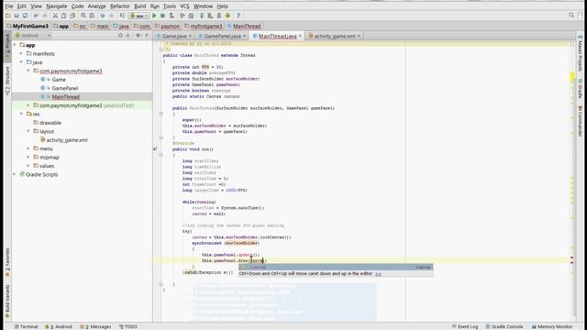Viewport: 587px width, 330px height.
Task: Select the GamePanel class in tree
Action: pos(65,88)
